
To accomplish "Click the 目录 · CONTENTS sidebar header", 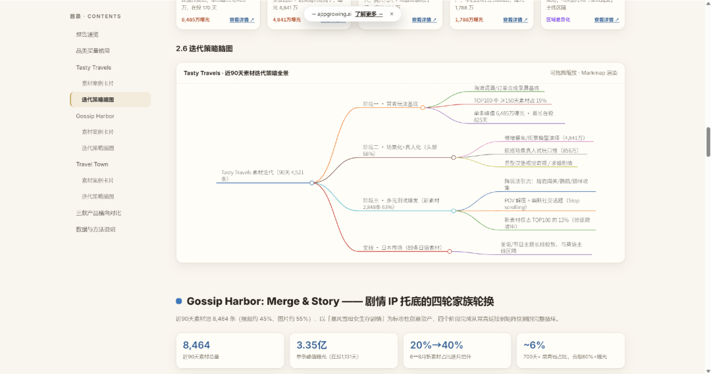I will pos(95,16).
